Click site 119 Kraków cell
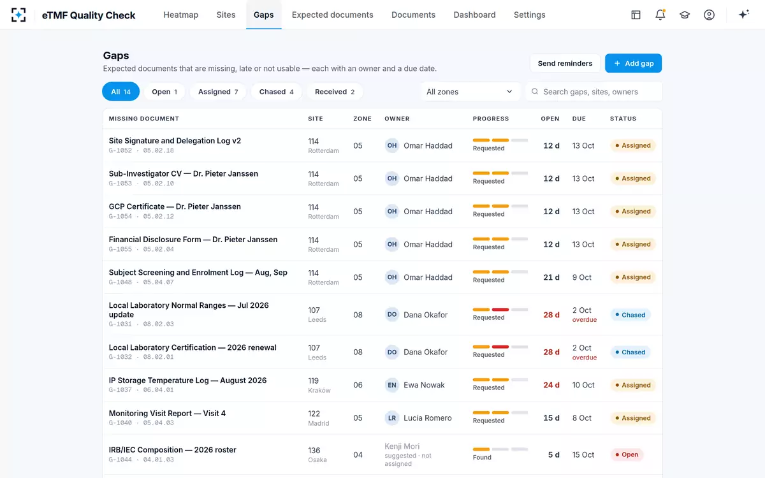765x478 pixels. click(x=319, y=385)
